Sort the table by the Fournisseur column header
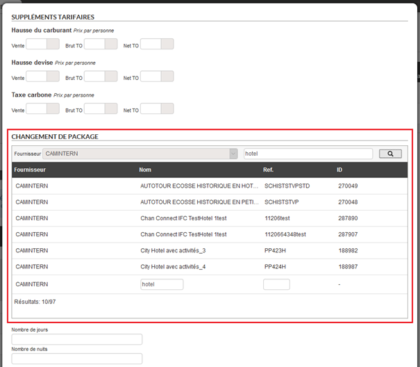 [31, 170]
